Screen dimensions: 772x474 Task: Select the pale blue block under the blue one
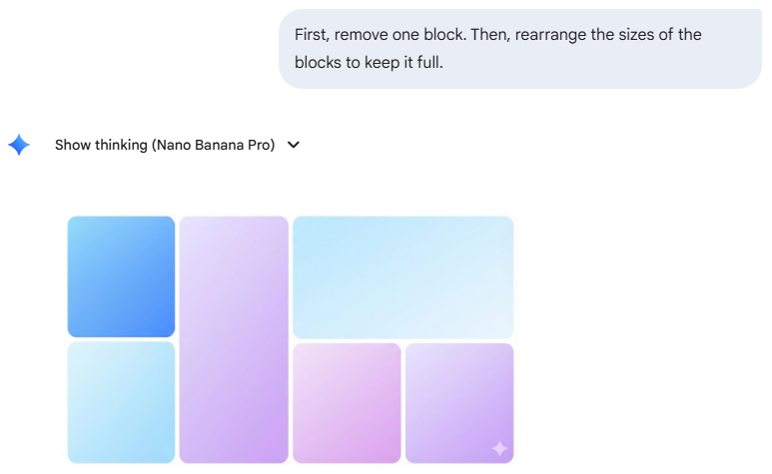click(121, 402)
